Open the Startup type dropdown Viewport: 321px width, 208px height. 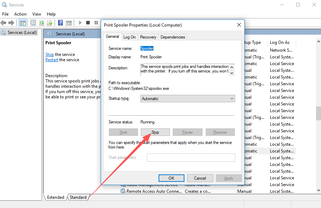click(x=188, y=99)
